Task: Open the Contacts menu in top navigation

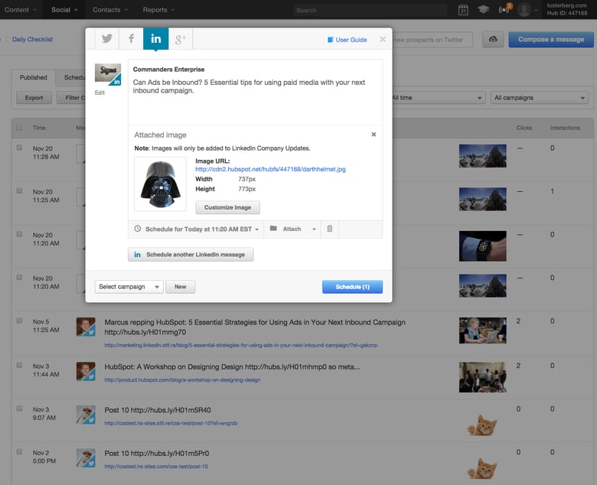Action: tap(110, 9)
